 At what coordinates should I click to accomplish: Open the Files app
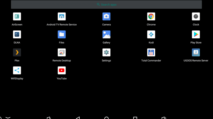[x=62, y=34]
